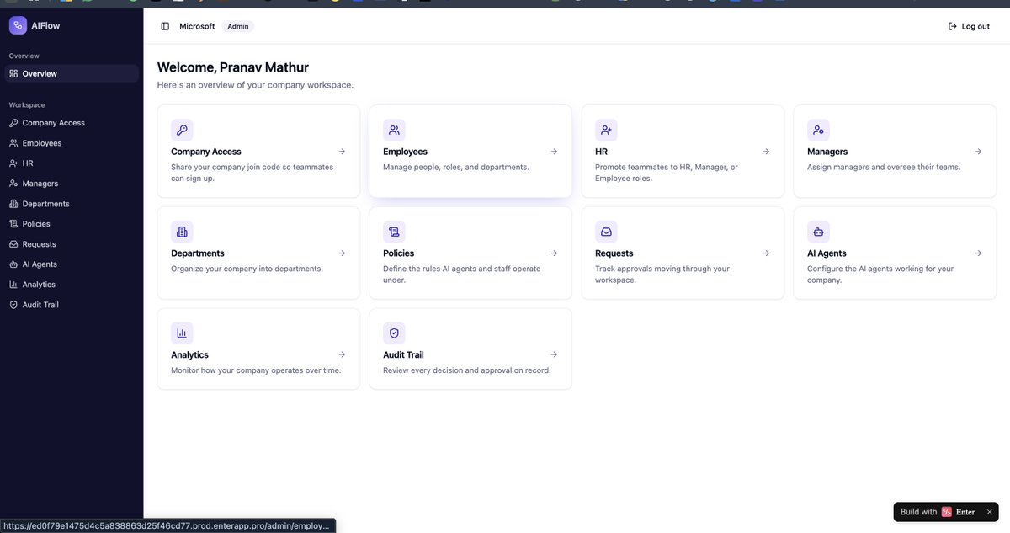
Task: Click the building icon on Departments card
Action: (x=182, y=232)
